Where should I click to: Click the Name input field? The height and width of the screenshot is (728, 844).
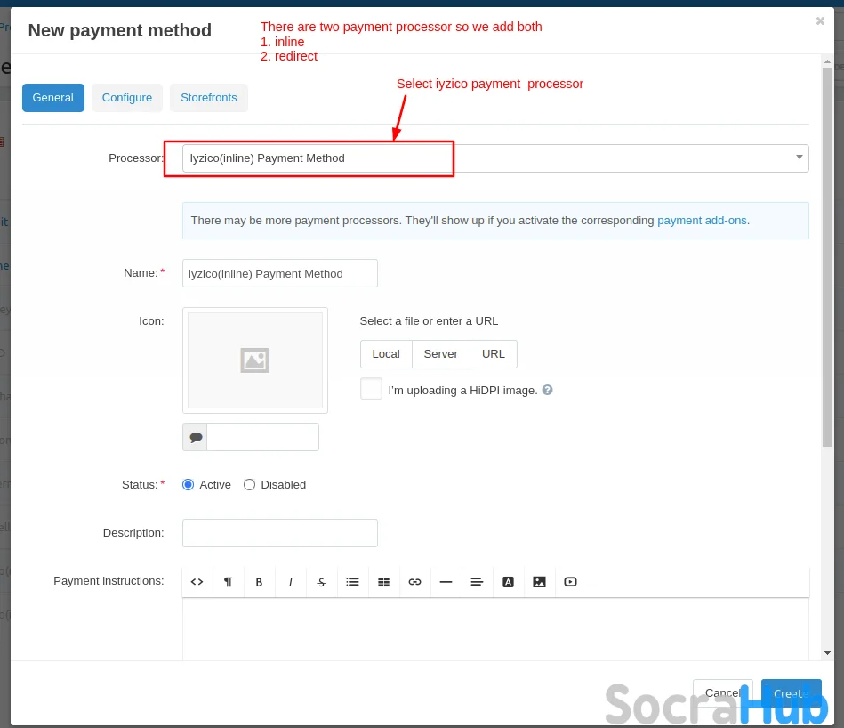(x=280, y=273)
